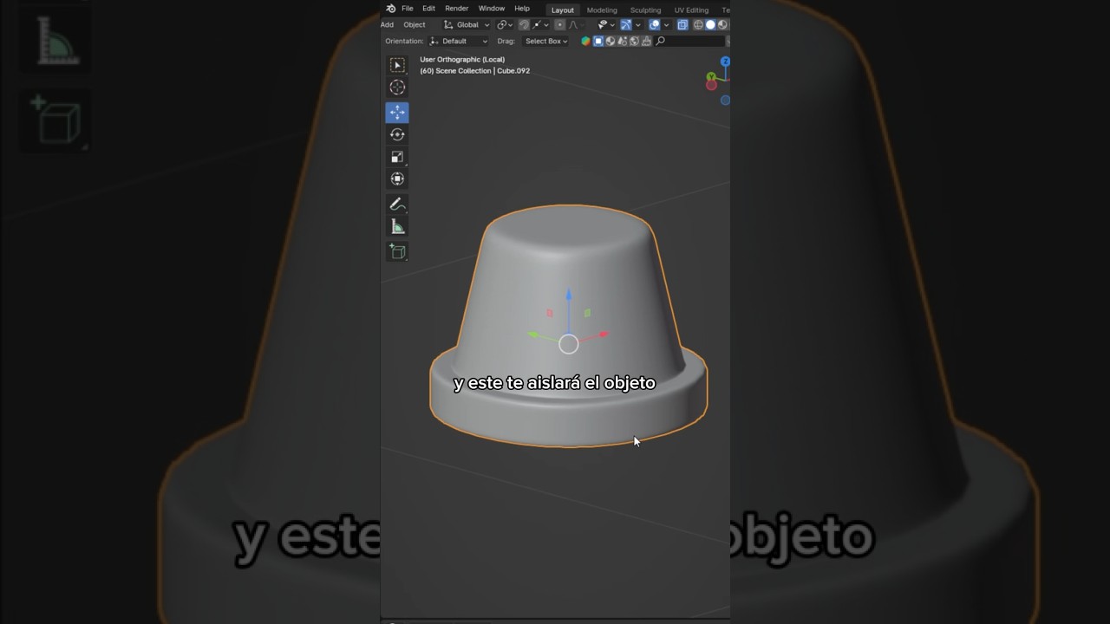Click the white circle move gizmo center
Screen dimensions: 1110x624
(x=569, y=345)
